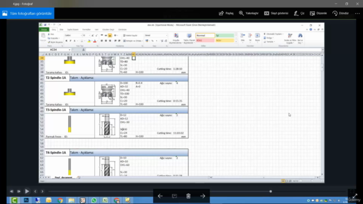Play the video
This screenshot has width=363, height=204.
(27, 192)
